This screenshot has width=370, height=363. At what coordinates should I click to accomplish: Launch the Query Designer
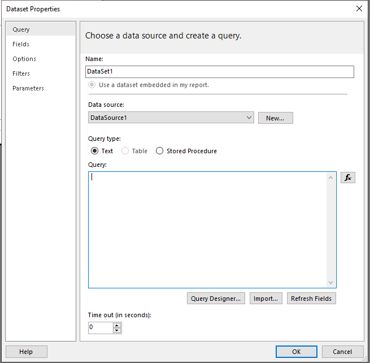click(x=216, y=299)
